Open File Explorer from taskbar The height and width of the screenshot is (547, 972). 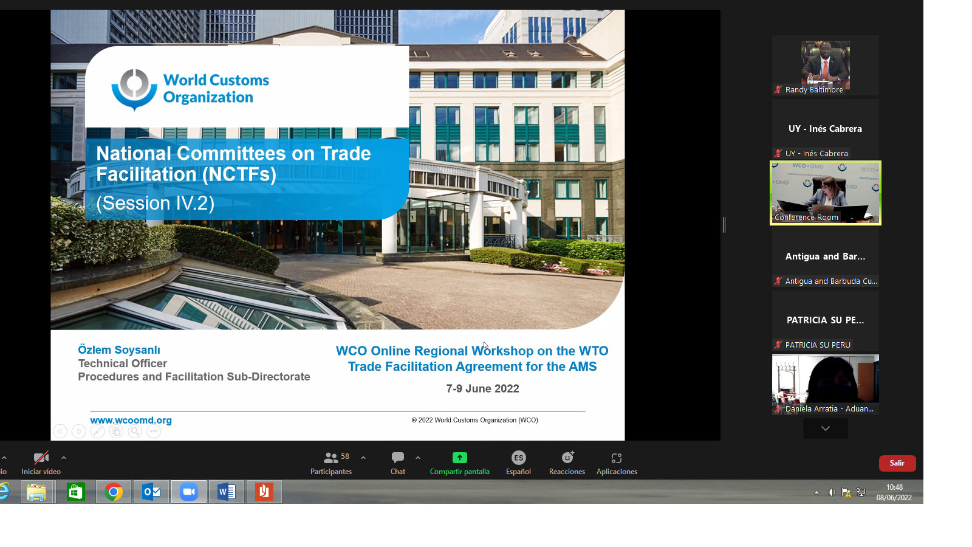37,492
